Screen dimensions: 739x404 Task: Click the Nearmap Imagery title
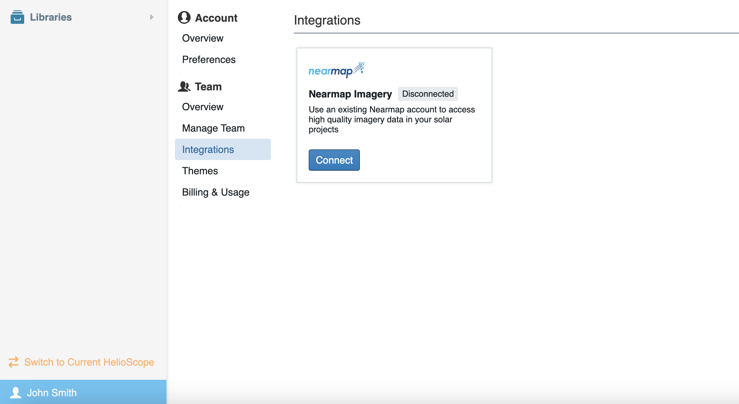[350, 94]
